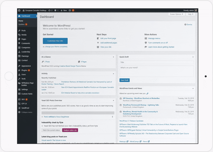Viewport: 213px width, 152px height.
Task: Collapse the At a Glance panel
Action: point(113,57)
